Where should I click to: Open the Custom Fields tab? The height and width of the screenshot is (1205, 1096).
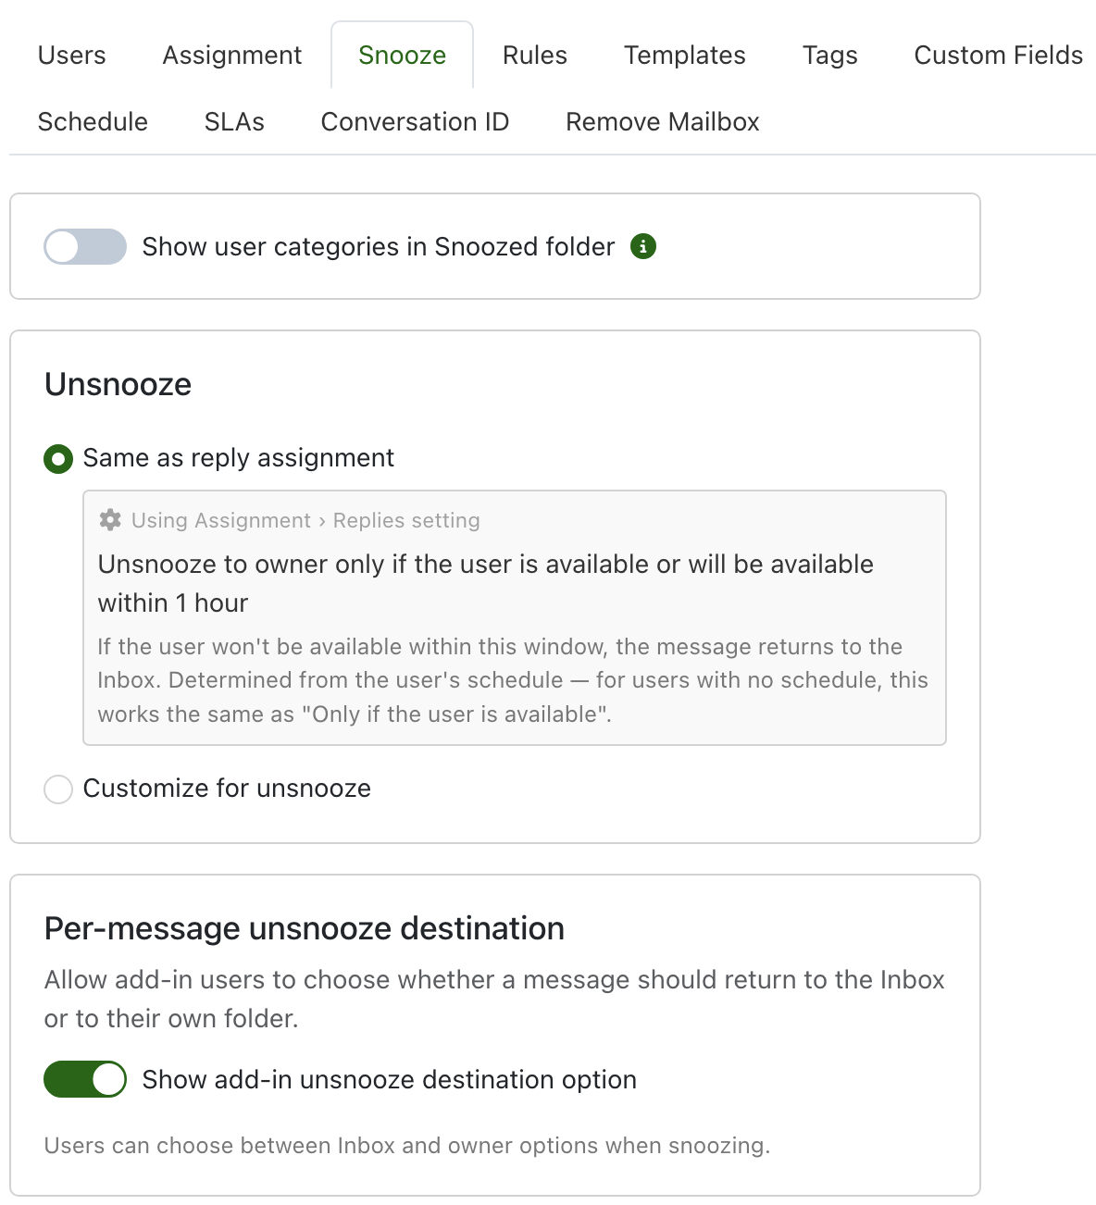(x=999, y=56)
